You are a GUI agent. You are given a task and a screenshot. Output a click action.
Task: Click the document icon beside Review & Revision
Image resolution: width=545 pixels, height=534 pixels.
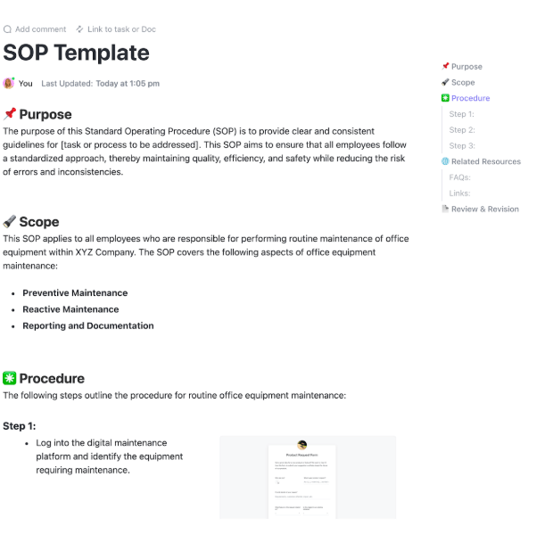[x=445, y=209]
